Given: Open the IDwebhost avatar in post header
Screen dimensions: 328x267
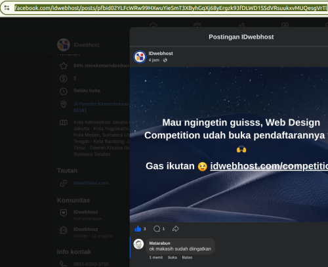Looking at the screenshot, I should coord(140,56).
